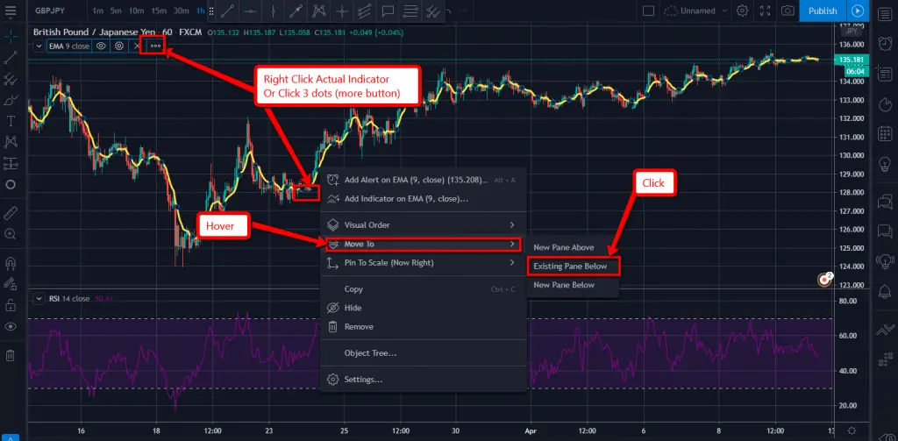Screen dimensions: 898x441
Task: Select Remove from the context menu
Action: 423,327
